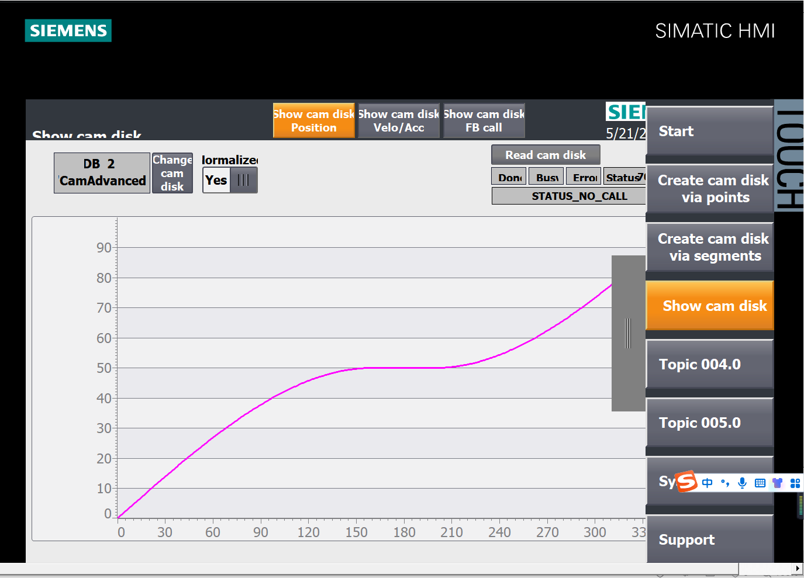The width and height of the screenshot is (804, 578).
Task: Click the gray trend slider handle
Action: [628, 333]
